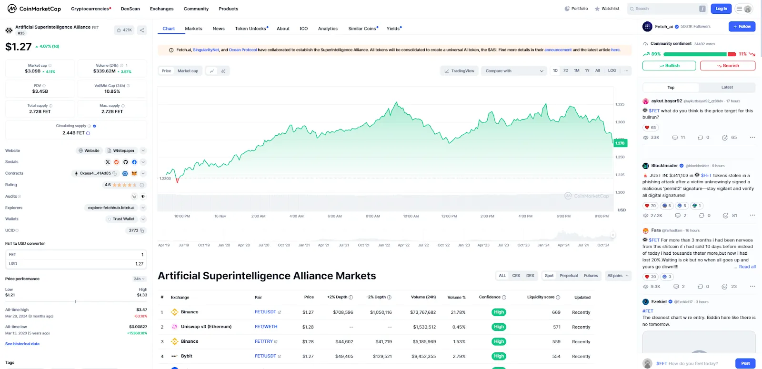Click the Portfolio icon link
The image size is (762, 369).
576,9
